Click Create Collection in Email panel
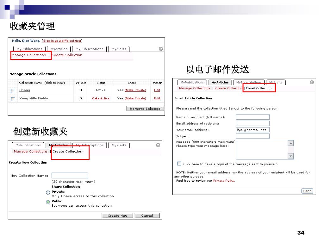Image resolution: width=324 pixels, height=243 pixels. (x=229, y=88)
